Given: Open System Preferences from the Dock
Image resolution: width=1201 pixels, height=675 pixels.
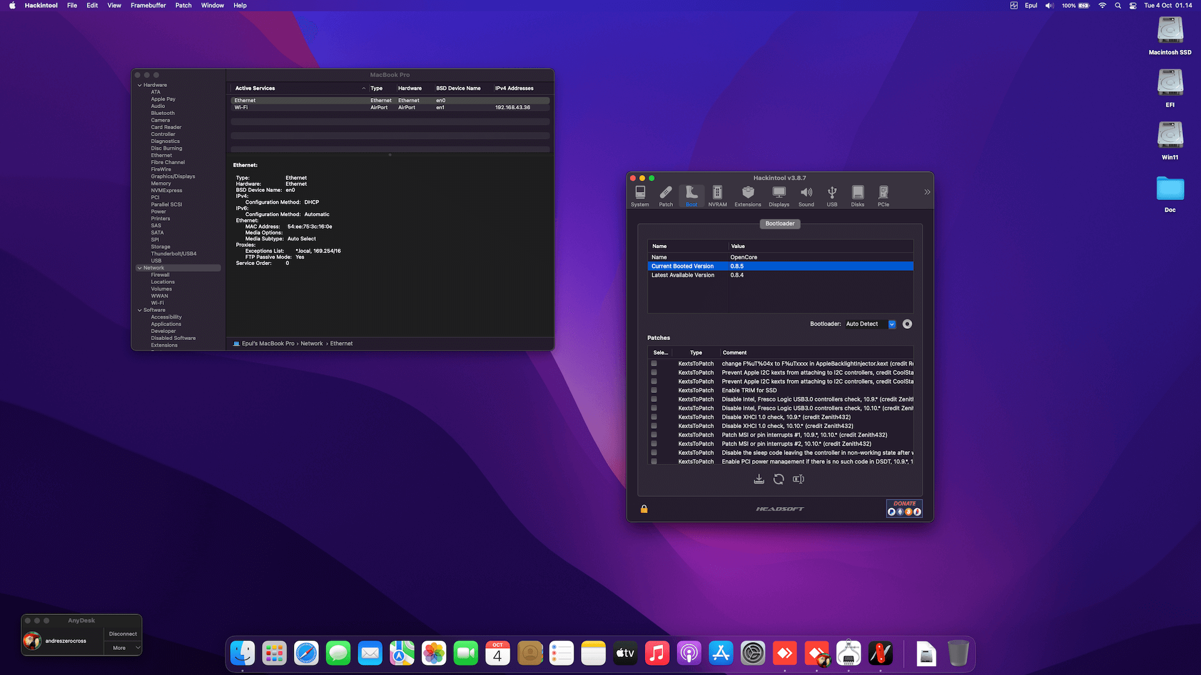Looking at the screenshot, I should point(753,654).
